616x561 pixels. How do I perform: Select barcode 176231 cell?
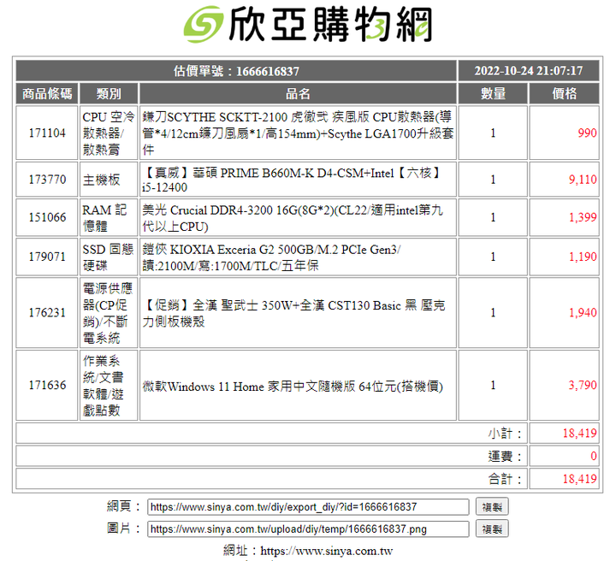point(47,312)
